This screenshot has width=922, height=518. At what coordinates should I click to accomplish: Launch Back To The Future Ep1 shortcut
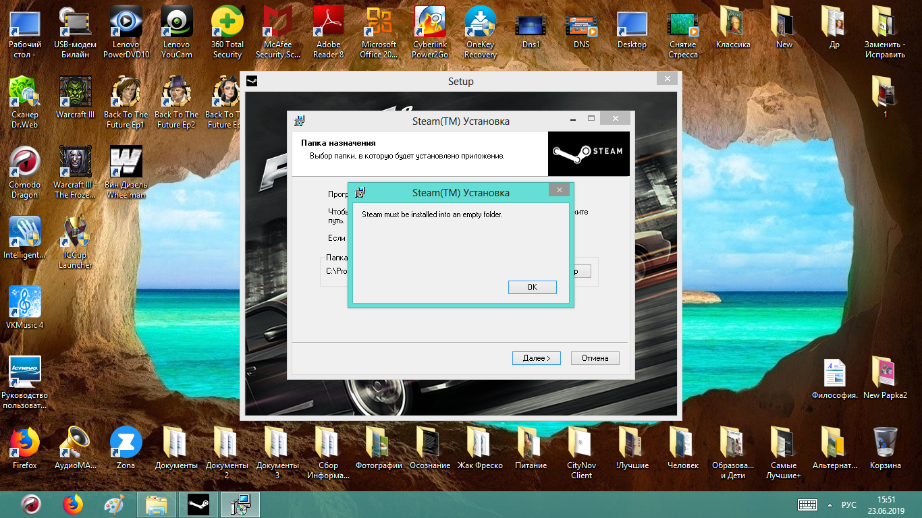126,102
